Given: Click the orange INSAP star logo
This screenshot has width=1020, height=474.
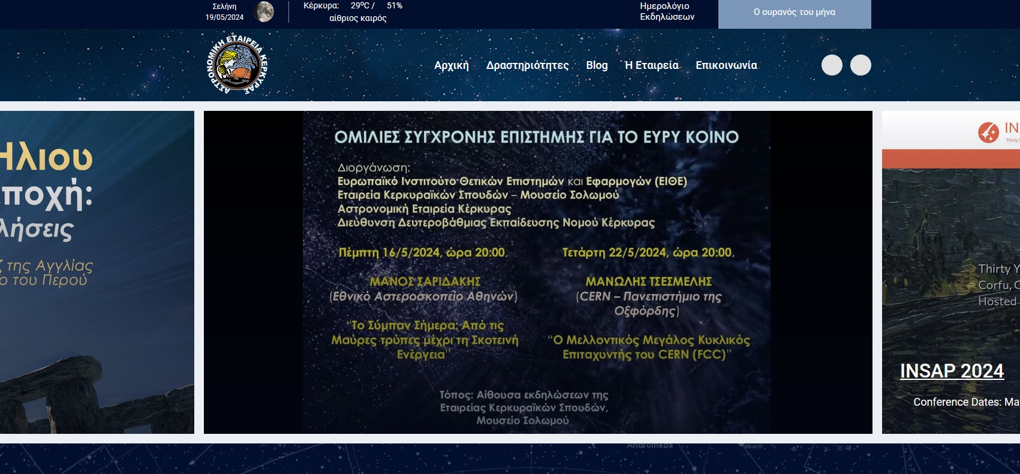Looking at the screenshot, I should pos(988,132).
